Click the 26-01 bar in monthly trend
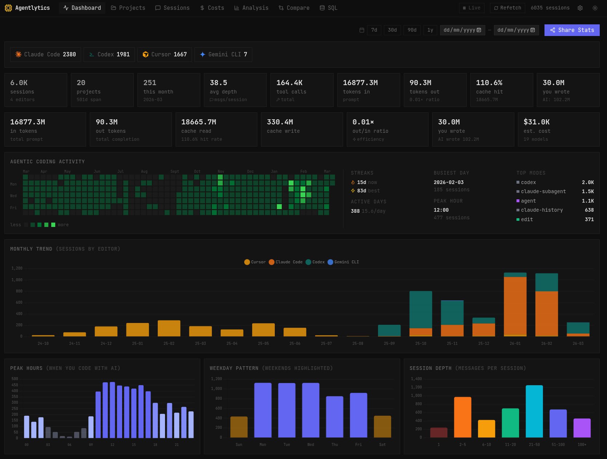This screenshot has height=459, width=607. coord(515,305)
